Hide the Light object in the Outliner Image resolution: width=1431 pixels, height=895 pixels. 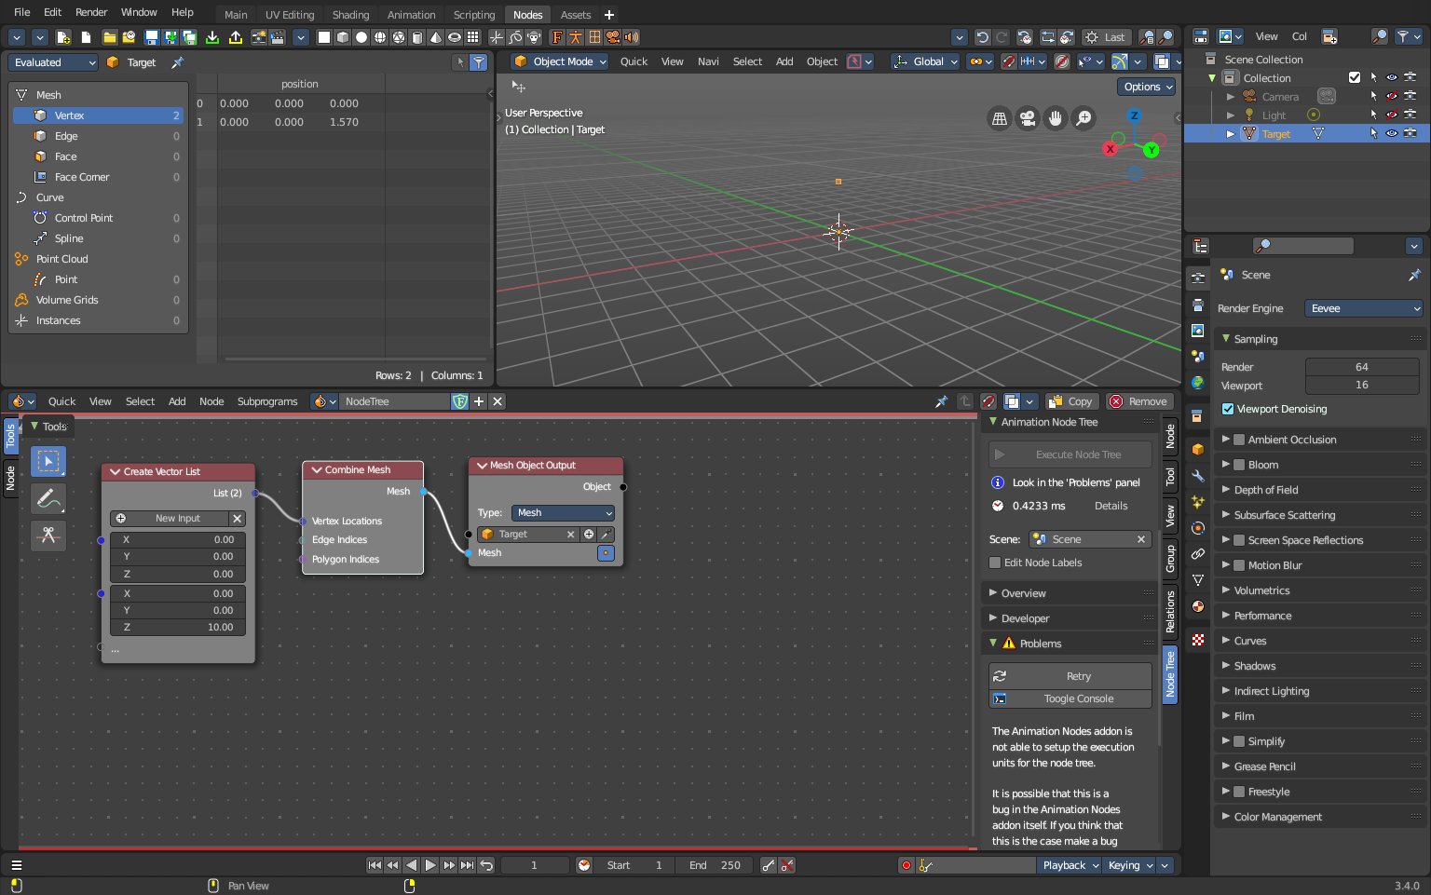click(x=1390, y=115)
